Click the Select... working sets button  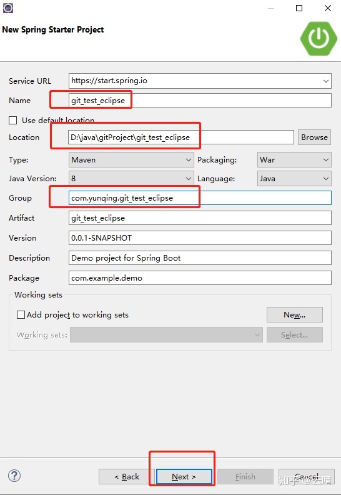(295, 334)
